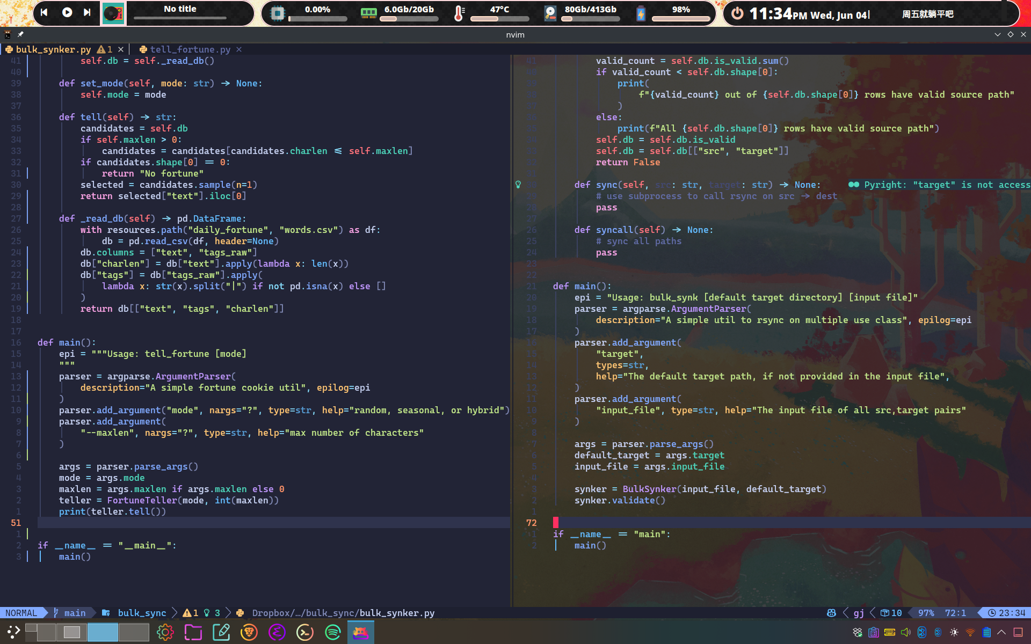Expand hidden system tray icons arrow
Screen dimensions: 1031x644
point(1001,632)
